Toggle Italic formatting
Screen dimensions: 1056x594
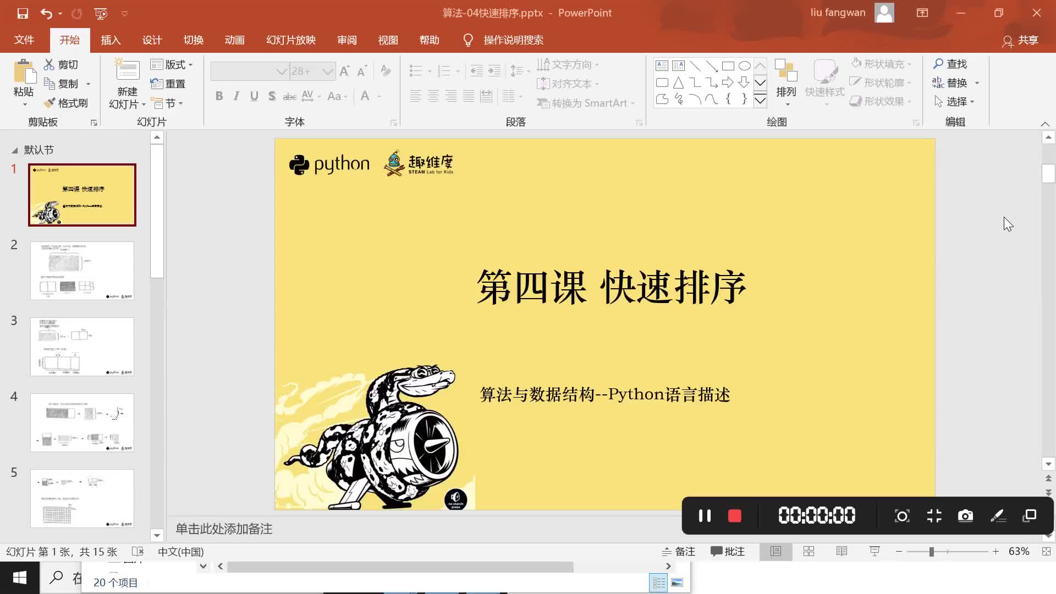point(237,96)
